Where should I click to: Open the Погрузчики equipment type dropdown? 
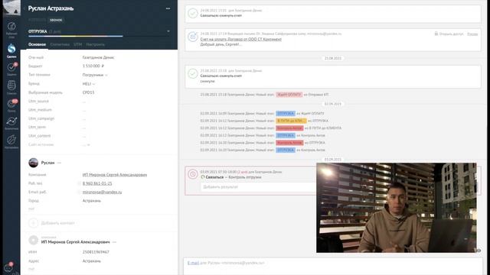[95, 75]
